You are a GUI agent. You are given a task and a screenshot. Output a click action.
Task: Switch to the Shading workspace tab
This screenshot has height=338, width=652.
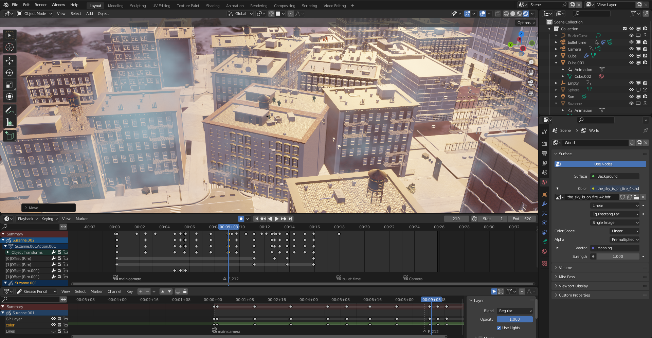pyautogui.click(x=213, y=6)
